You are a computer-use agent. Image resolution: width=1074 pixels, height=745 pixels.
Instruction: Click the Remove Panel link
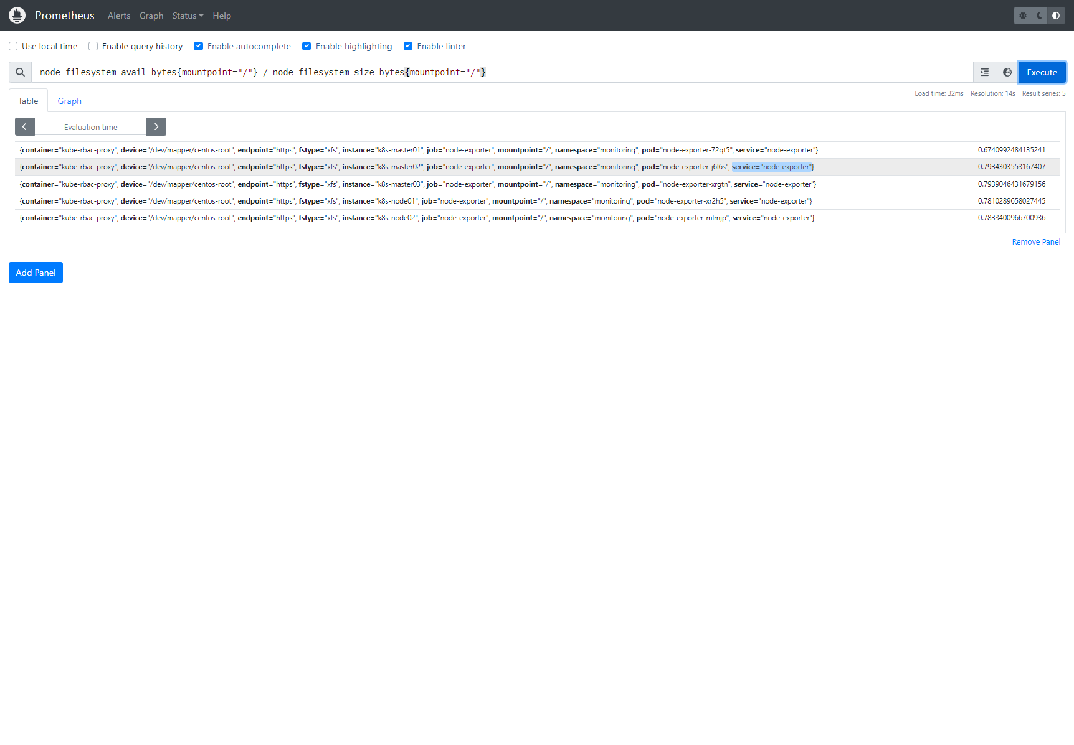tap(1036, 242)
